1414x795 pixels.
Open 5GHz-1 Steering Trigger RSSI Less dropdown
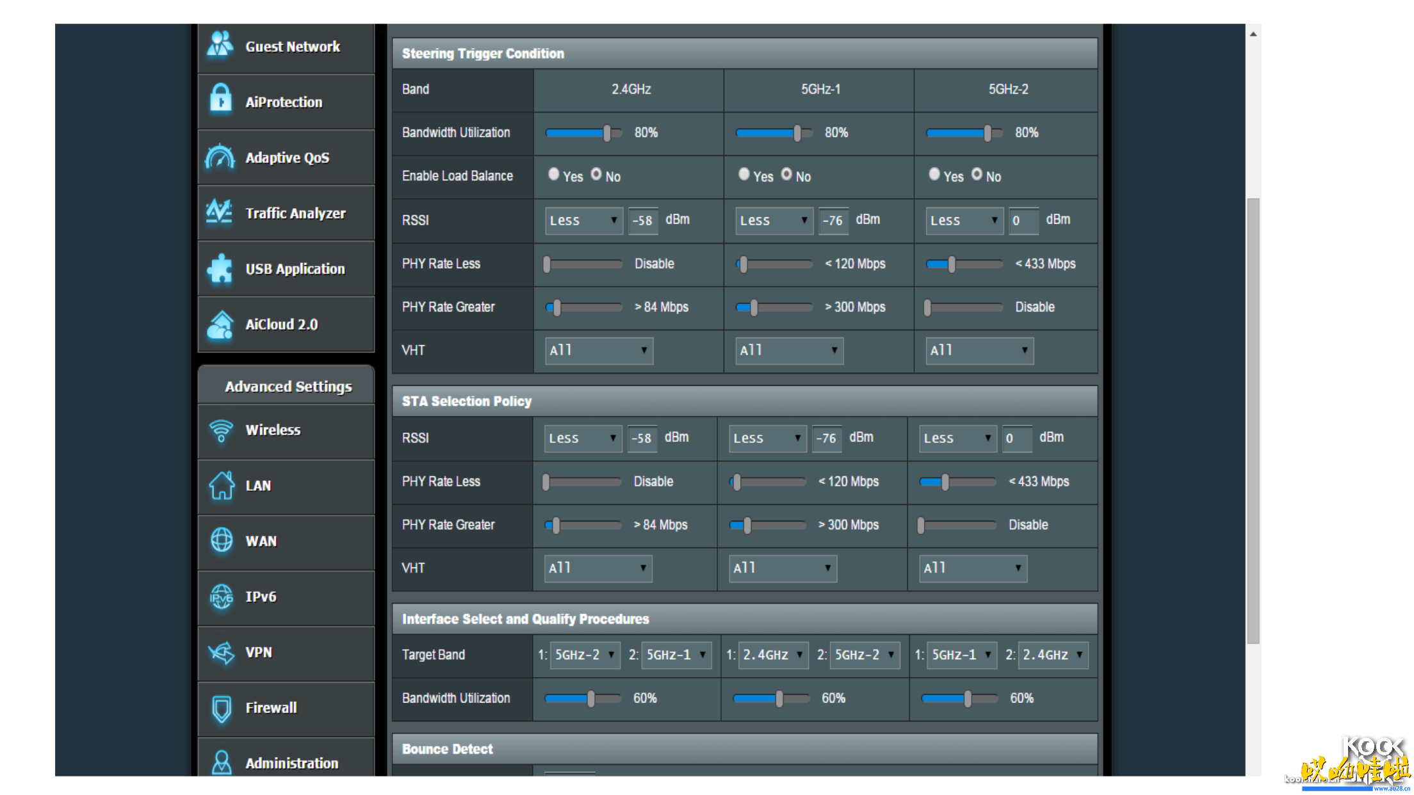(x=774, y=220)
